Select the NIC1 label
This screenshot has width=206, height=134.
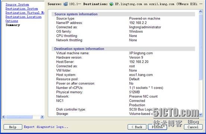[60, 101]
